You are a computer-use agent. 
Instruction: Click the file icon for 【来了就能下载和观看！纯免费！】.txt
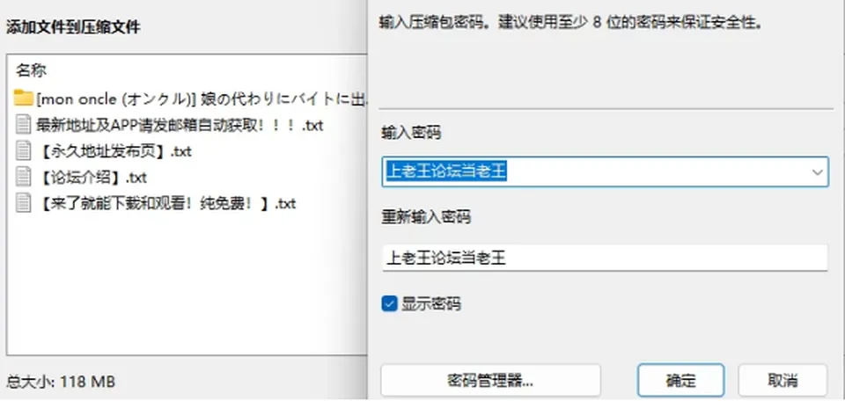(x=23, y=203)
